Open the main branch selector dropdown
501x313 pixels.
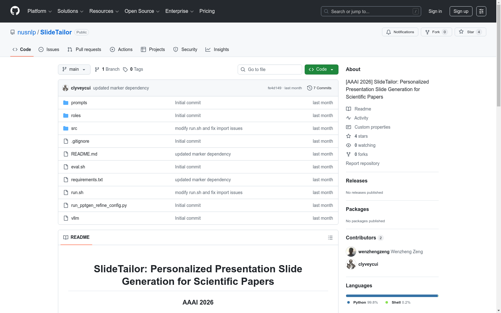point(74,69)
